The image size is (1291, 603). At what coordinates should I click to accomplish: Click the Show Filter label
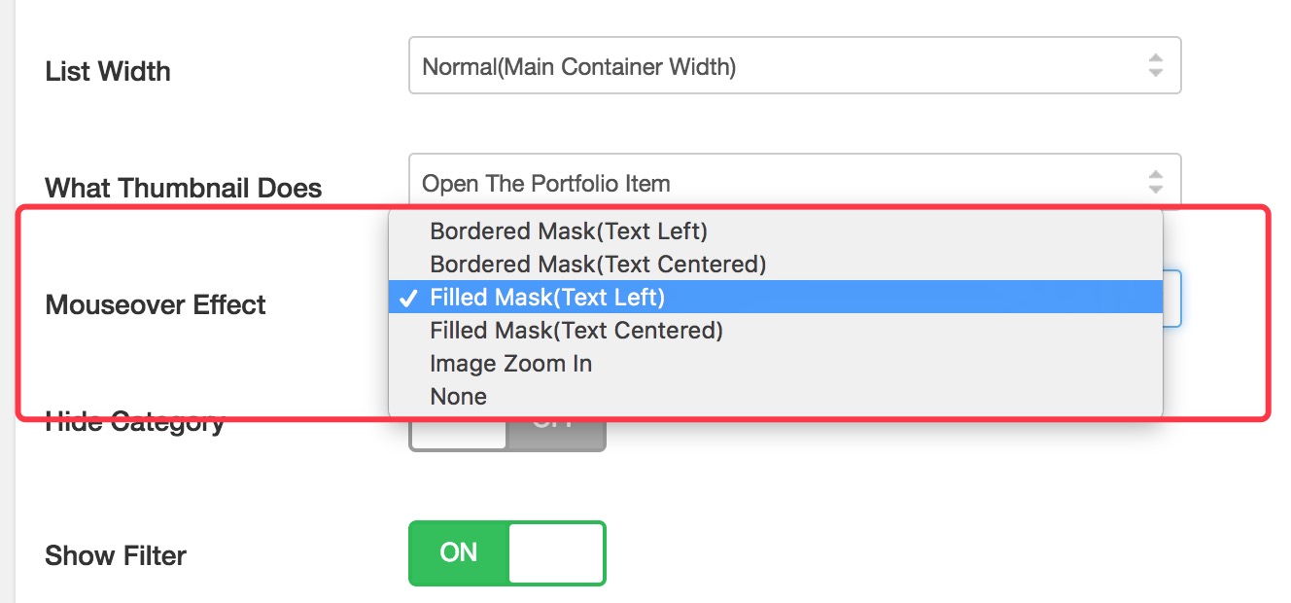[x=116, y=556]
